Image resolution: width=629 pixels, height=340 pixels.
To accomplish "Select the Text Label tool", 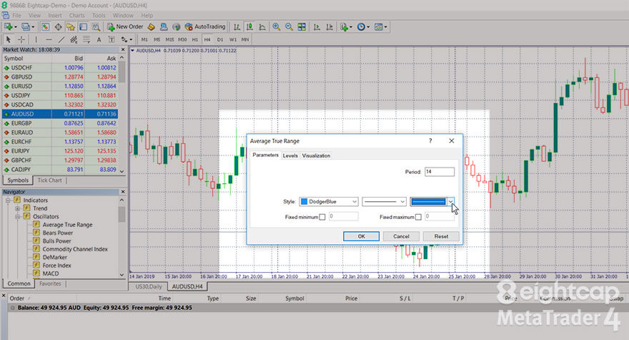I will coord(112,39).
